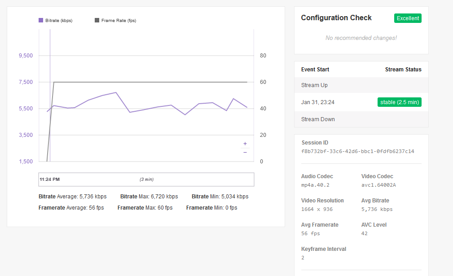The image size is (453, 276).
Task: Click the Configuration Check heading
Action: (336, 18)
